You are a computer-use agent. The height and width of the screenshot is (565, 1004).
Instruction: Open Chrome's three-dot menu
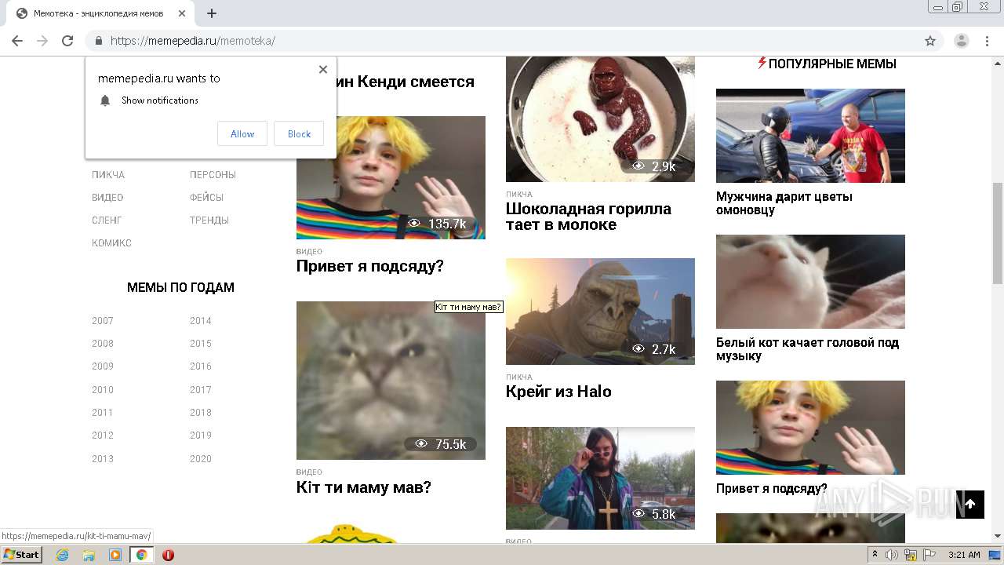987,41
